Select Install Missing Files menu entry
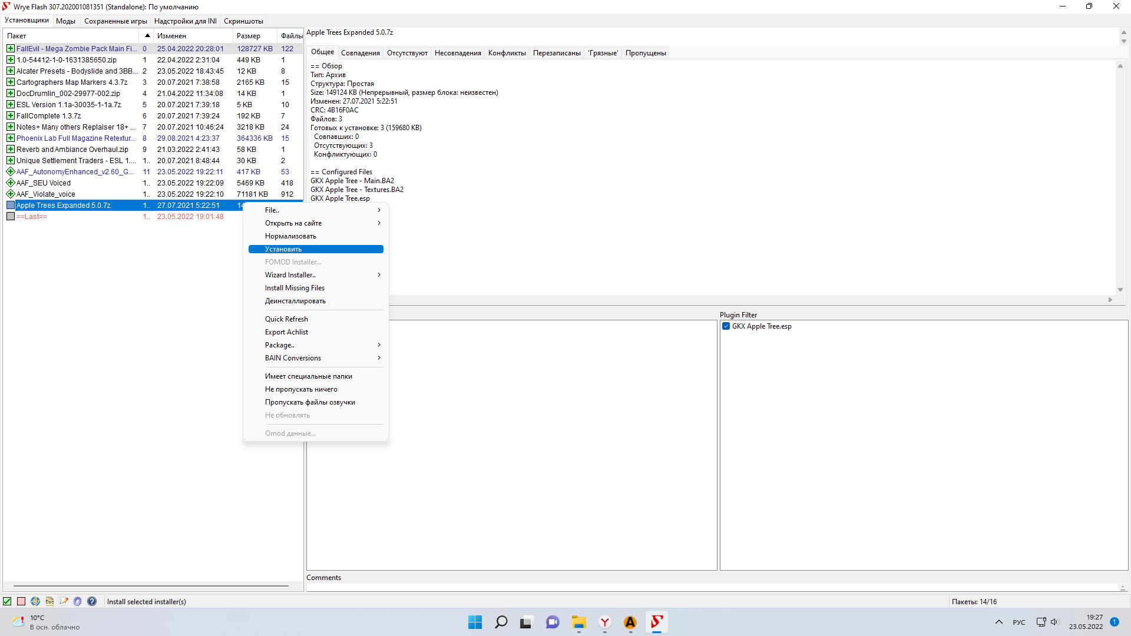Image resolution: width=1131 pixels, height=636 pixels. click(x=295, y=288)
